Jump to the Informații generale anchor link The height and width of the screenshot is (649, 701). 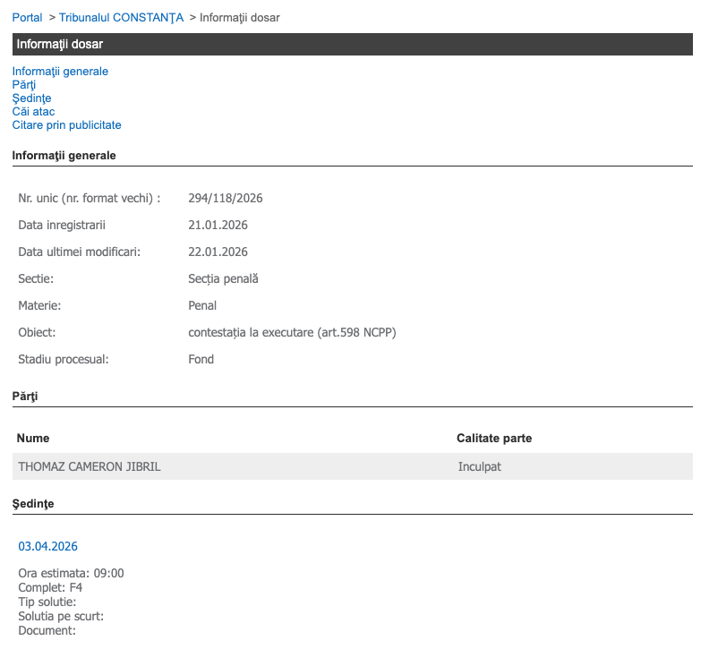pos(60,72)
